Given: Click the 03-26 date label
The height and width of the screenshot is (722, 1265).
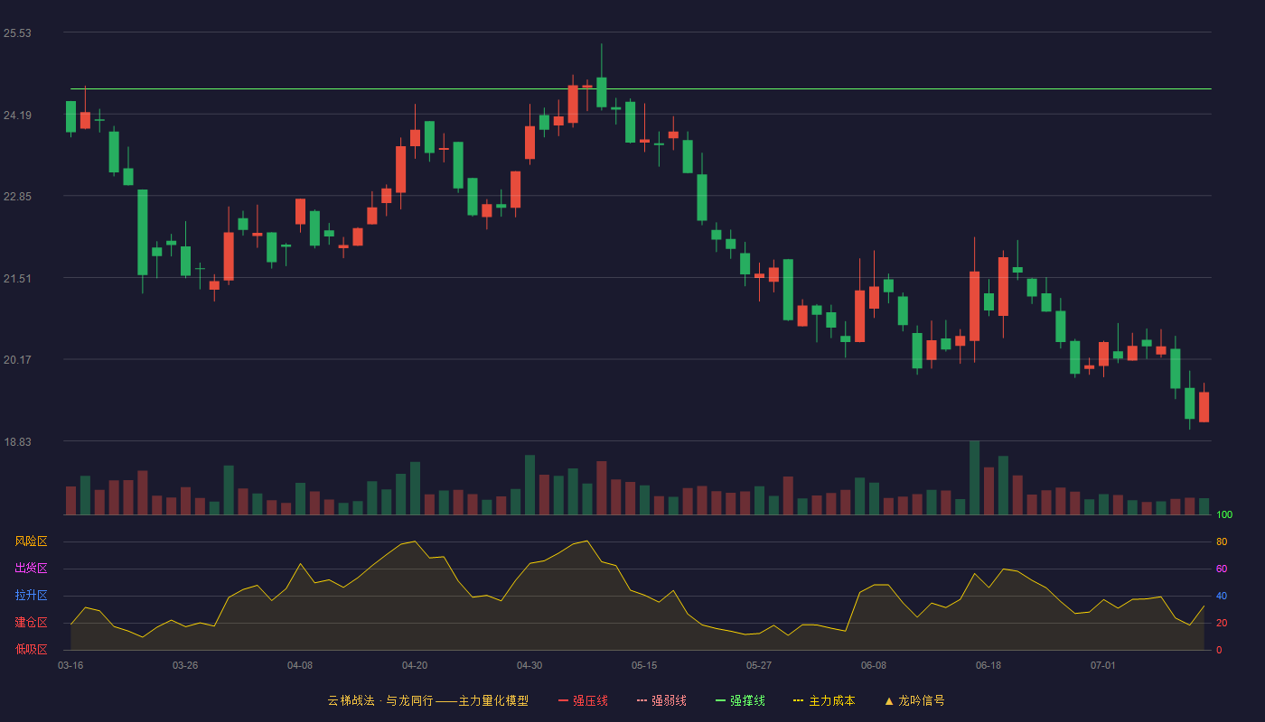Looking at the screenshot, I should tap(185, 665).
